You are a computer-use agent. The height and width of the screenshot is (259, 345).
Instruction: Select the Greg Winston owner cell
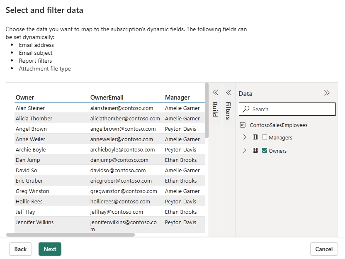(x=32, y=191)
